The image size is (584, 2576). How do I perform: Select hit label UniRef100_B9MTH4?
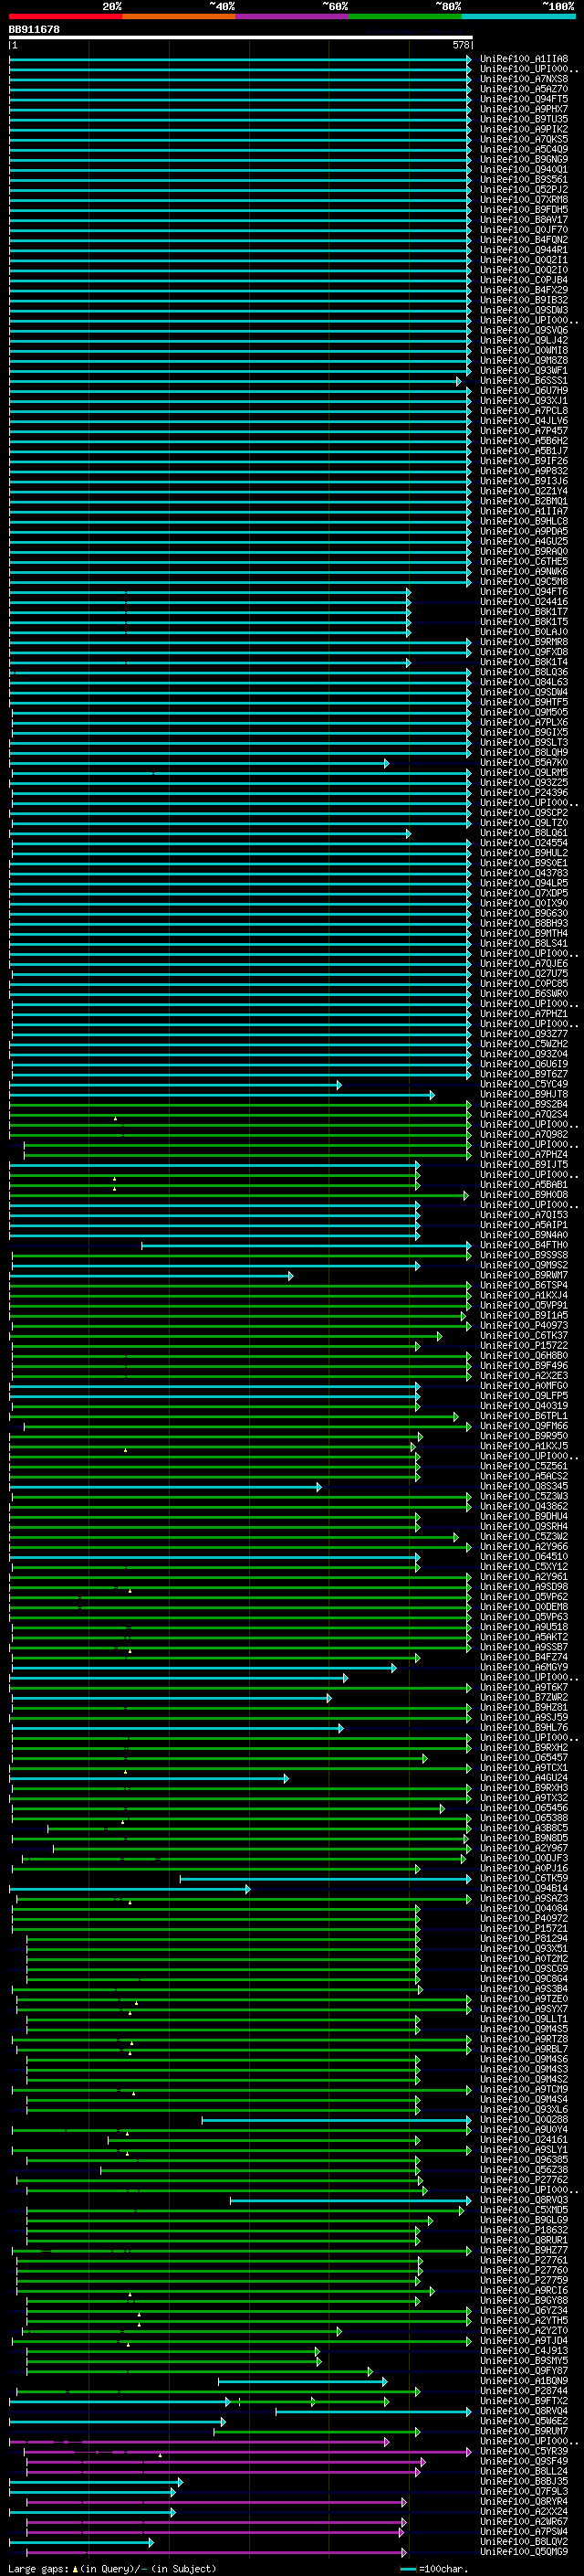pyautogui.click(x=524, y=933)
